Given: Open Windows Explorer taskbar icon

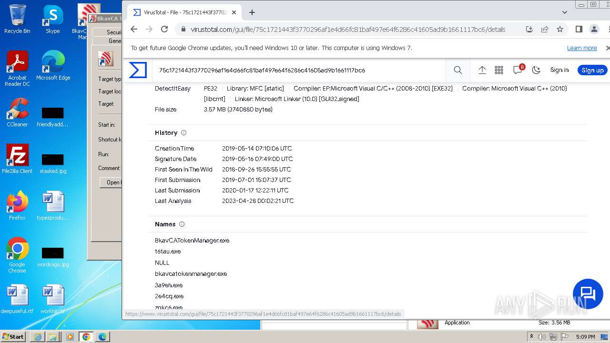Looking at the screenshot, I should point(53,337).
